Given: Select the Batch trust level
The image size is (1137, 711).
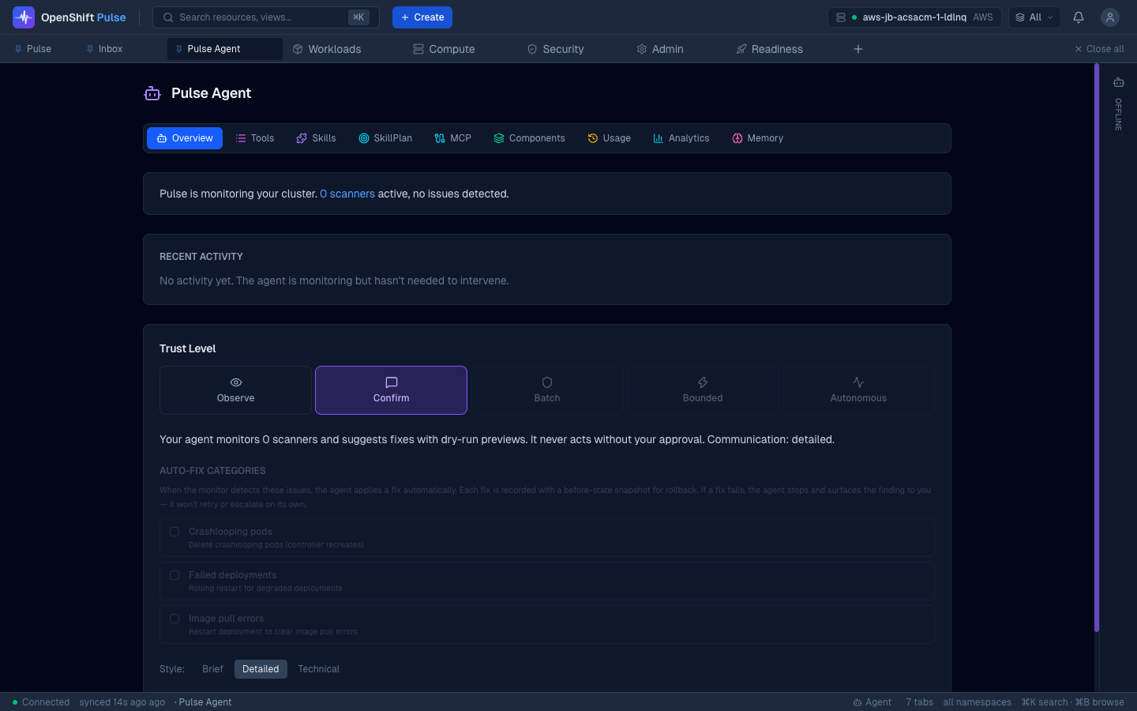Looking at the screenshot, I should 547,390.
